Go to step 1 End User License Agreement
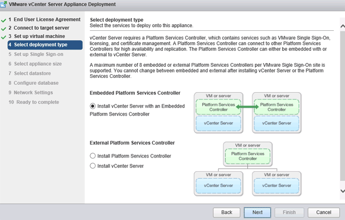This screenshot has height=220, width=345. (45, 20)
